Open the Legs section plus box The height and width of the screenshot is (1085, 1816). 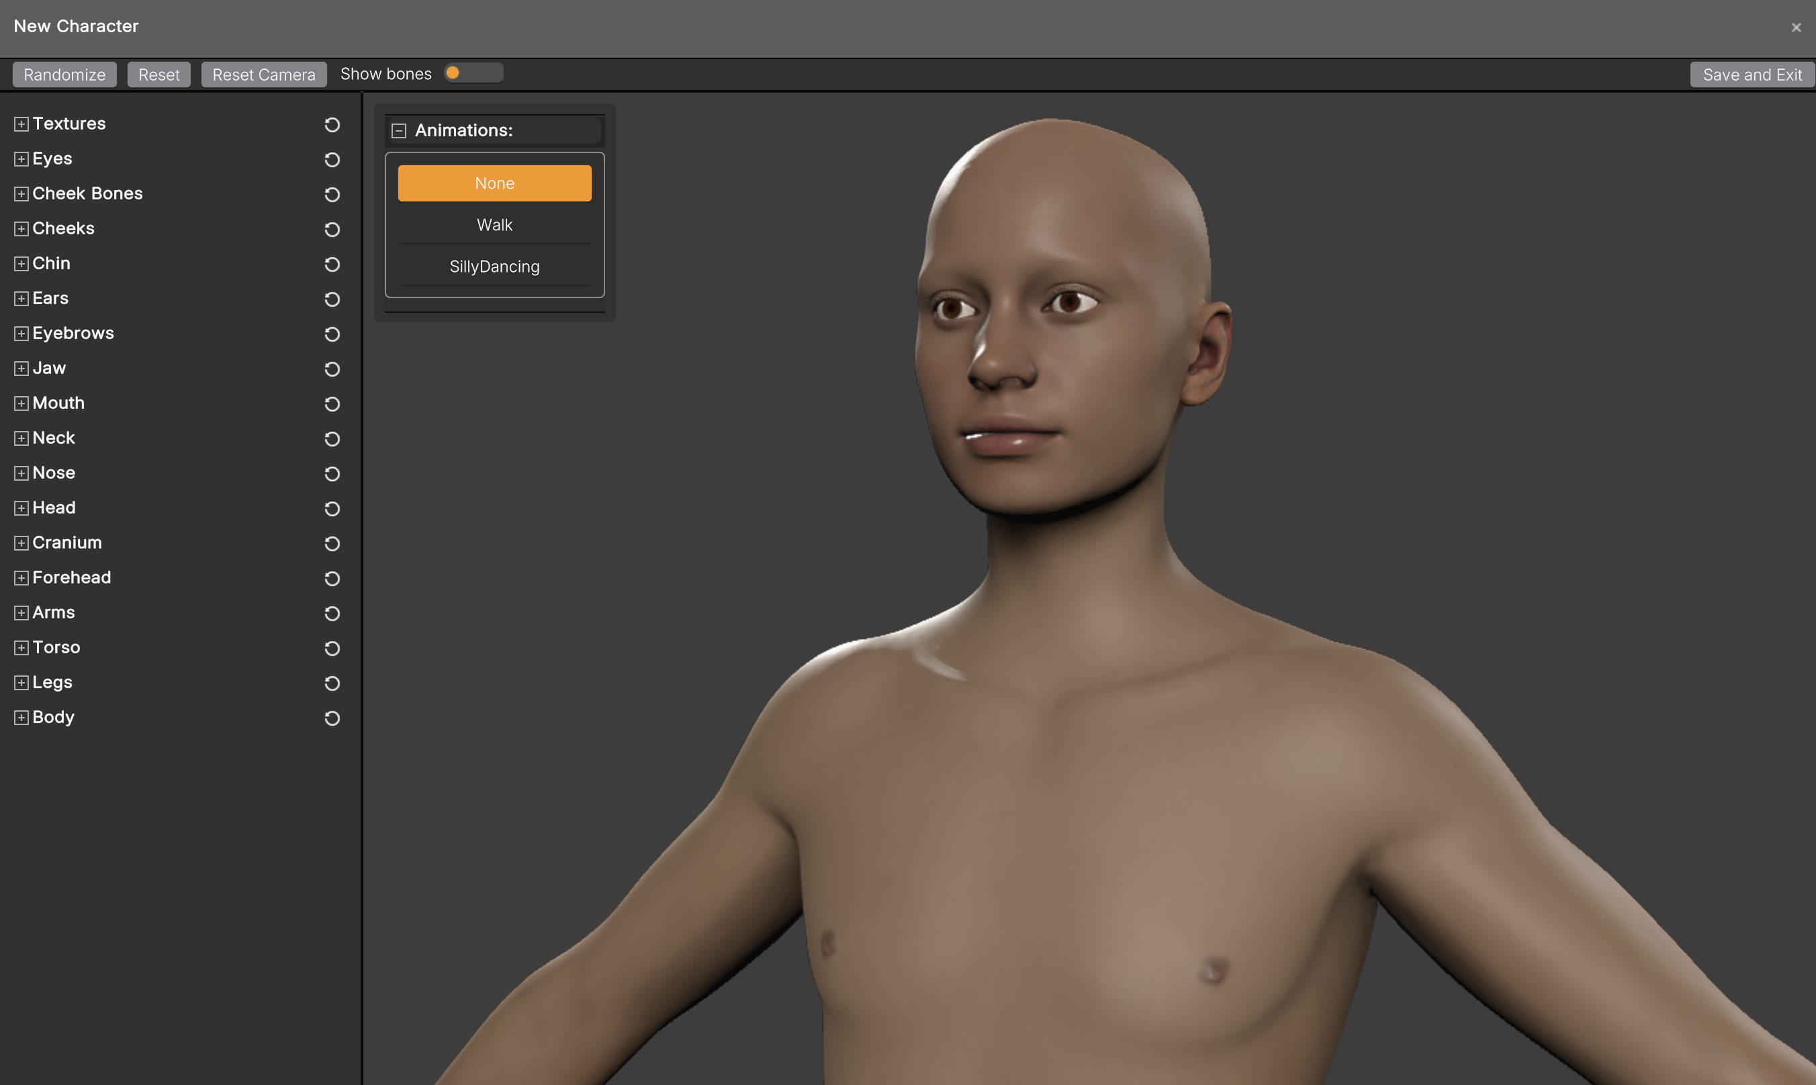tap(21, 683)
